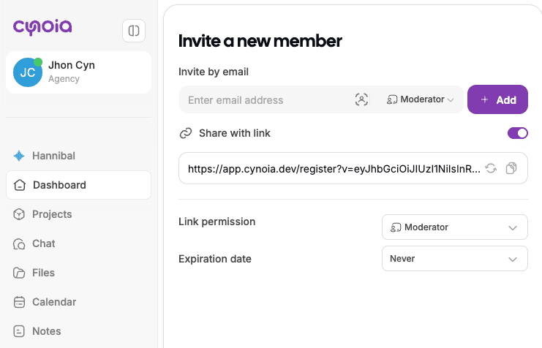The width and height of the screenshot is (542, 348).
Task: Open Chat from the sidebar
Action: pos(43,243)
